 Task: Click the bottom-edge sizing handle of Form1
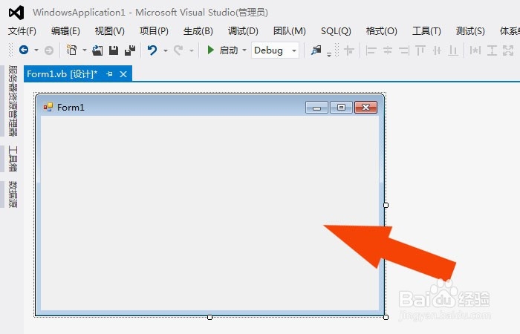click(x=209, y=317)
